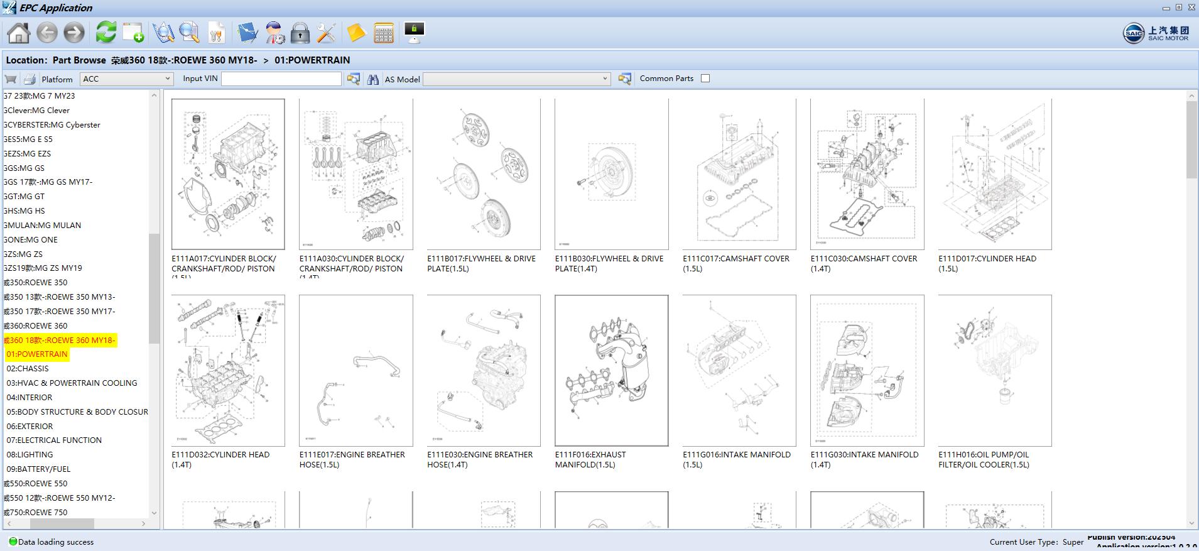Open the blueprint search icon

click(x=163, y=33)
